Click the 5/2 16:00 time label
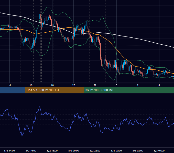174x153 pixels. pyautogui.click(x=31, y=150)
